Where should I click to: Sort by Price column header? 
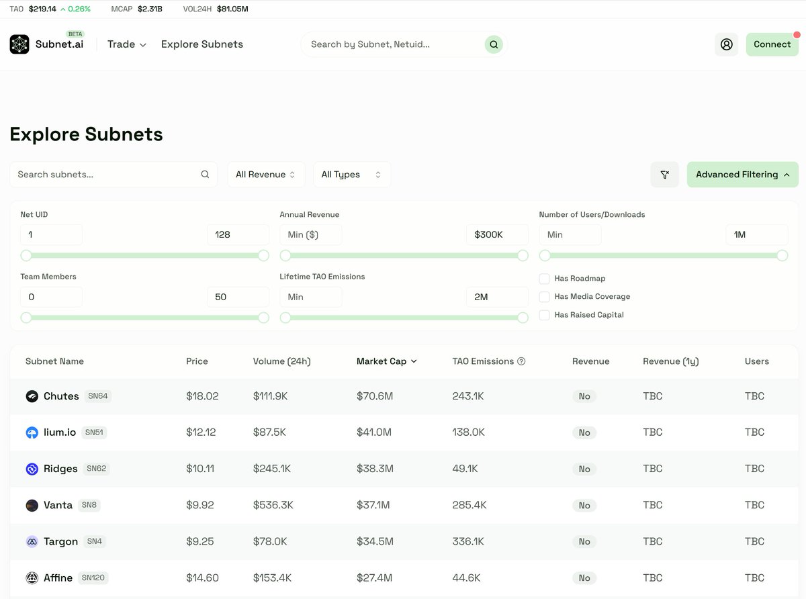point(197,361)
